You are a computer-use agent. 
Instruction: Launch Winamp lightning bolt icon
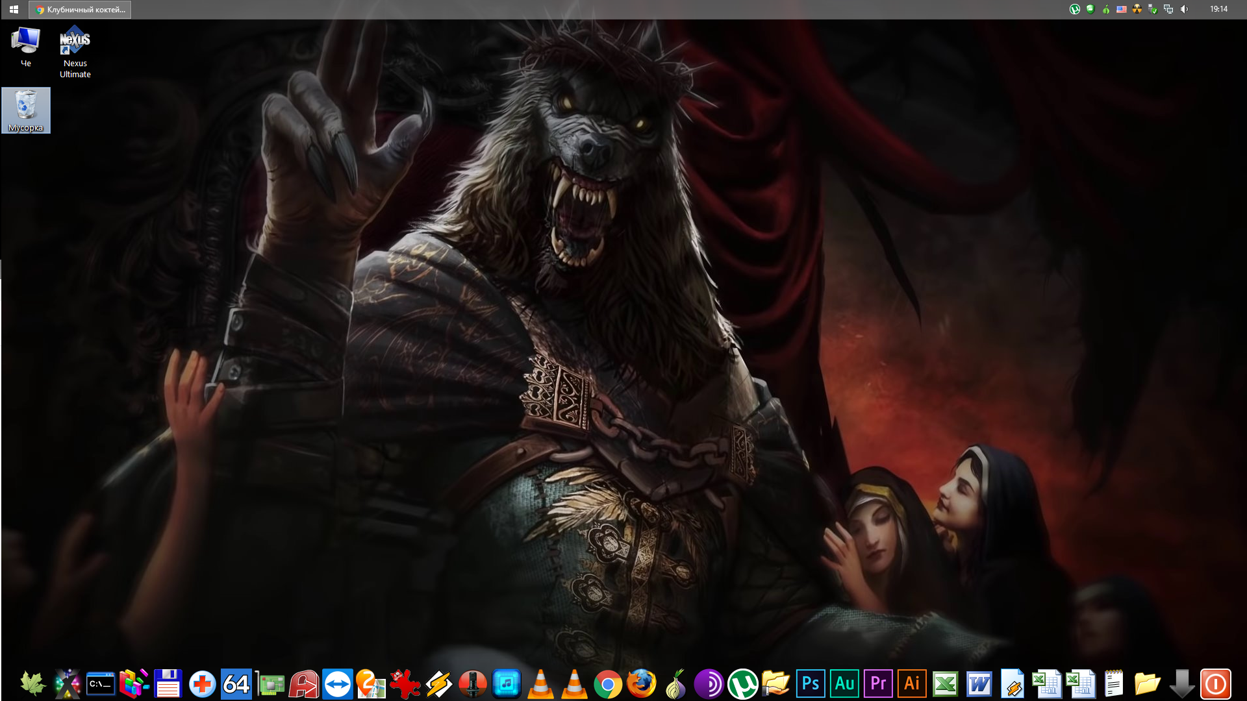[438, 684]
